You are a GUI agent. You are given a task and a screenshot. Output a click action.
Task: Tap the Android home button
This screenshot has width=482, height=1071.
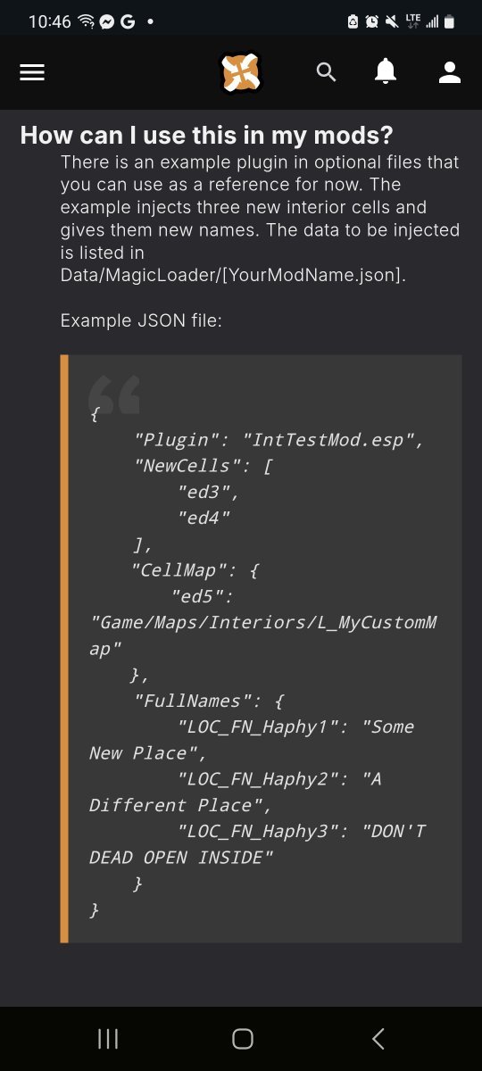242,1038
